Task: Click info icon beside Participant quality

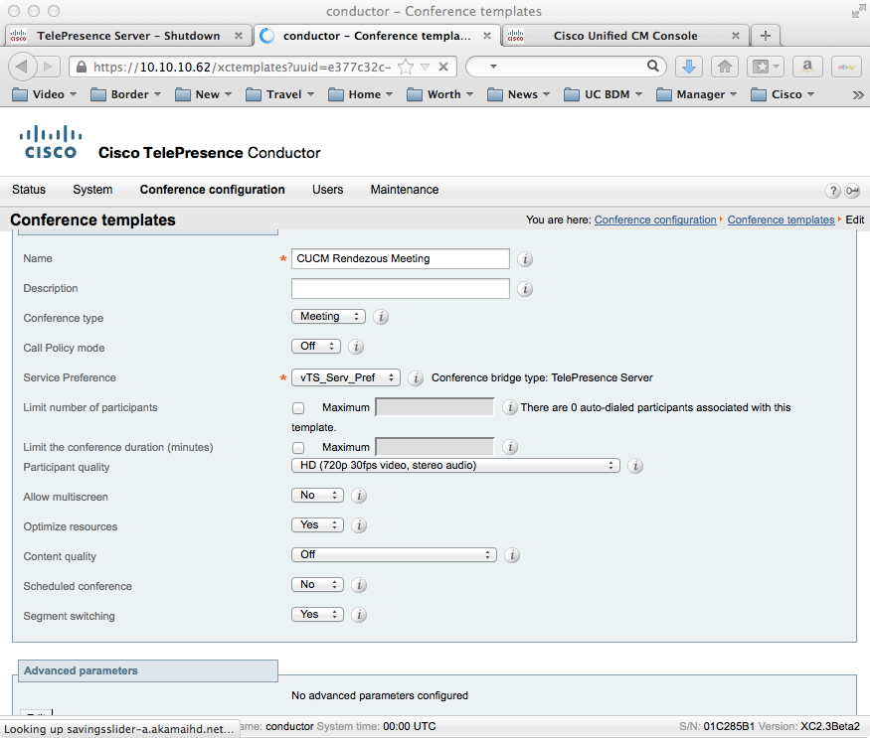Action: (635, 466)
